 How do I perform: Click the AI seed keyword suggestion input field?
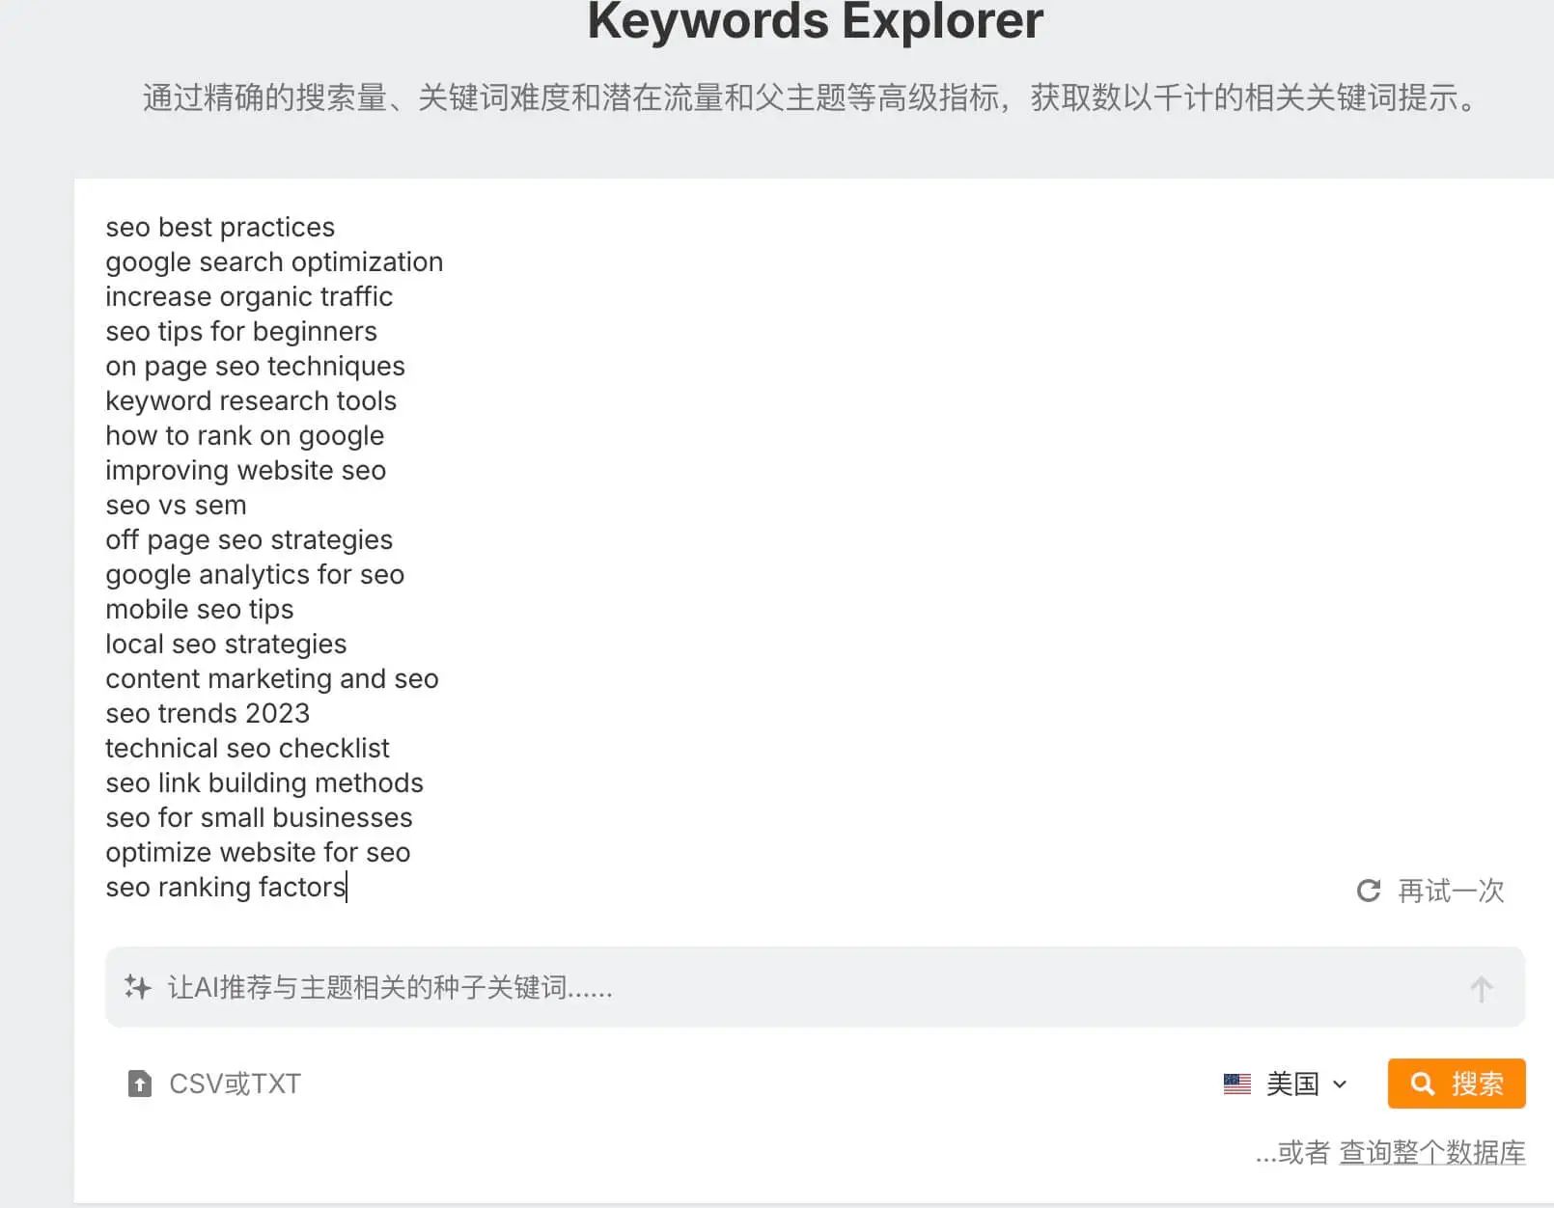[676, 987]
